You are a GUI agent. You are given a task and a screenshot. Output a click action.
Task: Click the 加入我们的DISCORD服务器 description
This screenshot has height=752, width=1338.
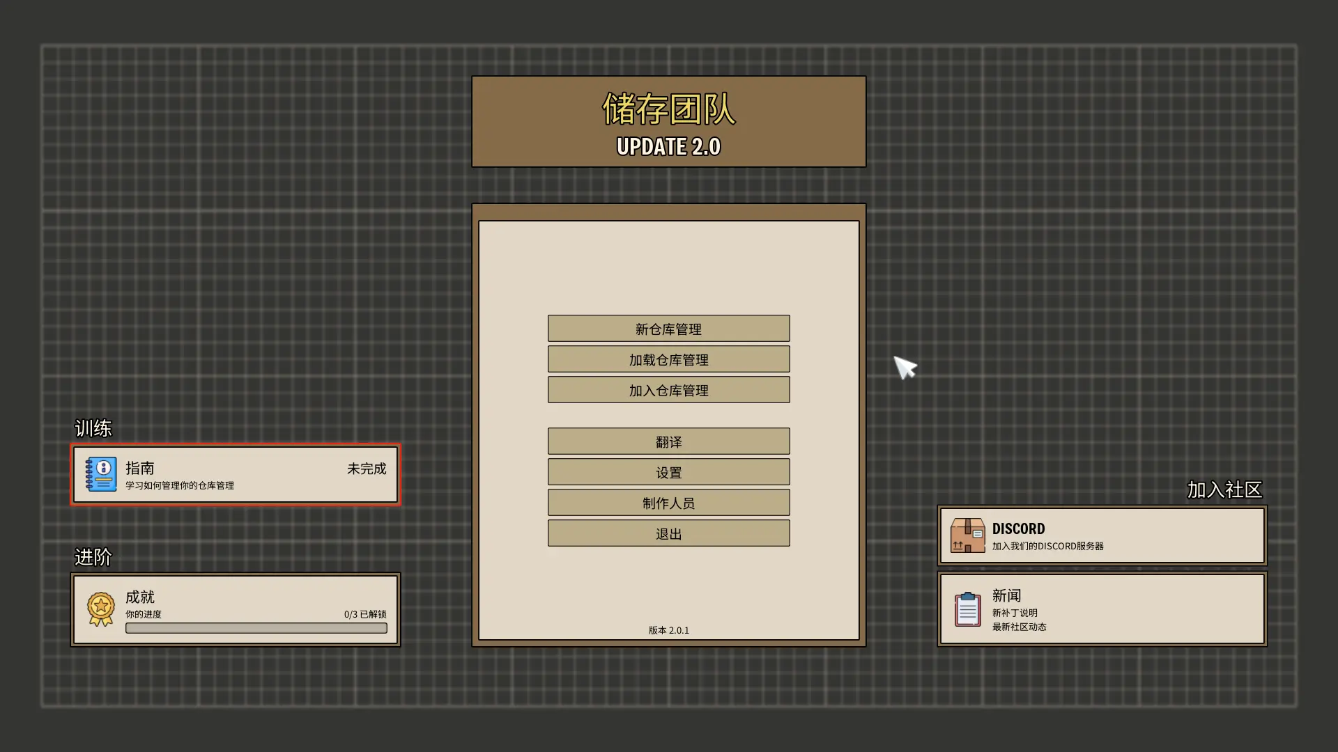coord(1048,546)
